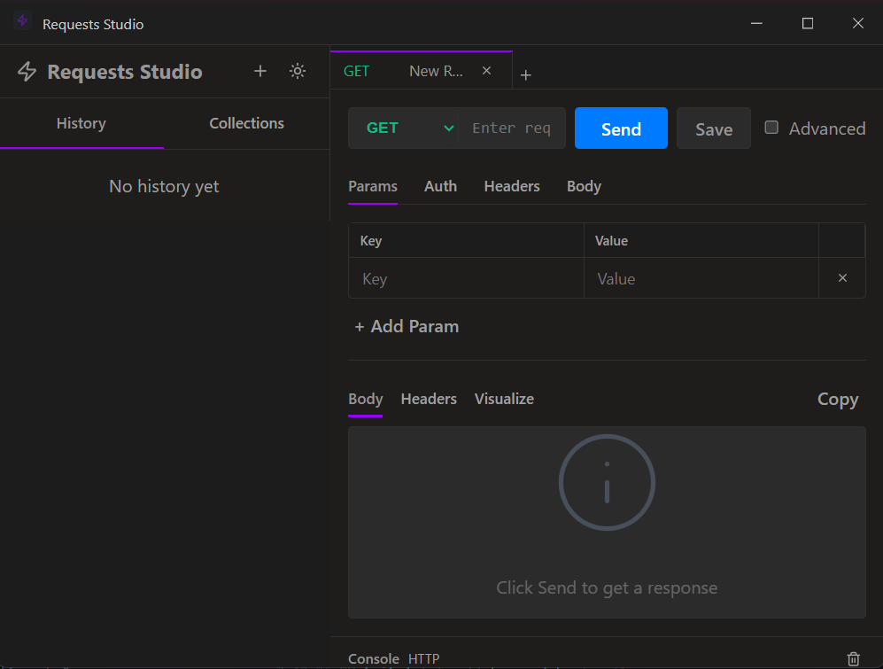Viewport: 883px width, 669px height.
Task: Click the request URL input field
Action: 513,128
